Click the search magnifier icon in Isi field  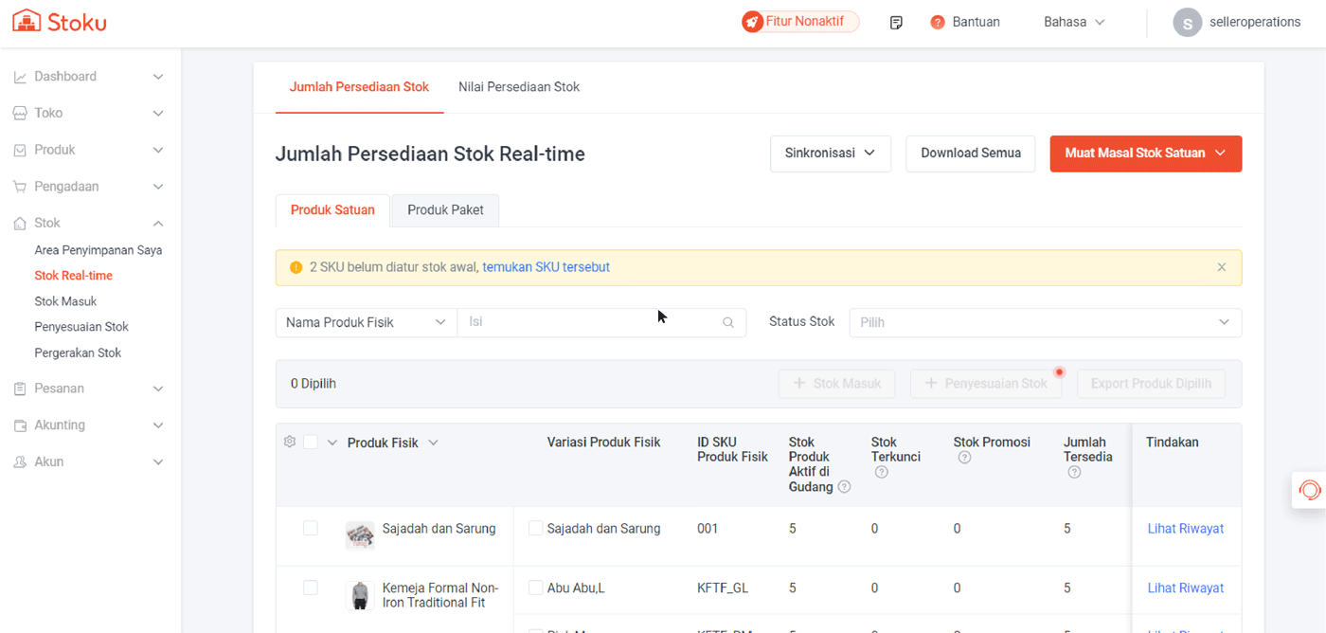coord(727,322)
